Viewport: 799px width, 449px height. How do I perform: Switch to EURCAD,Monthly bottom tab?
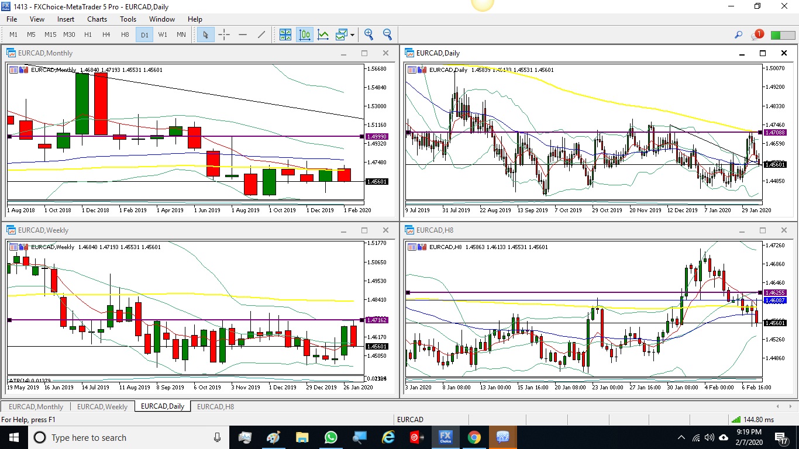coord(36,406)
